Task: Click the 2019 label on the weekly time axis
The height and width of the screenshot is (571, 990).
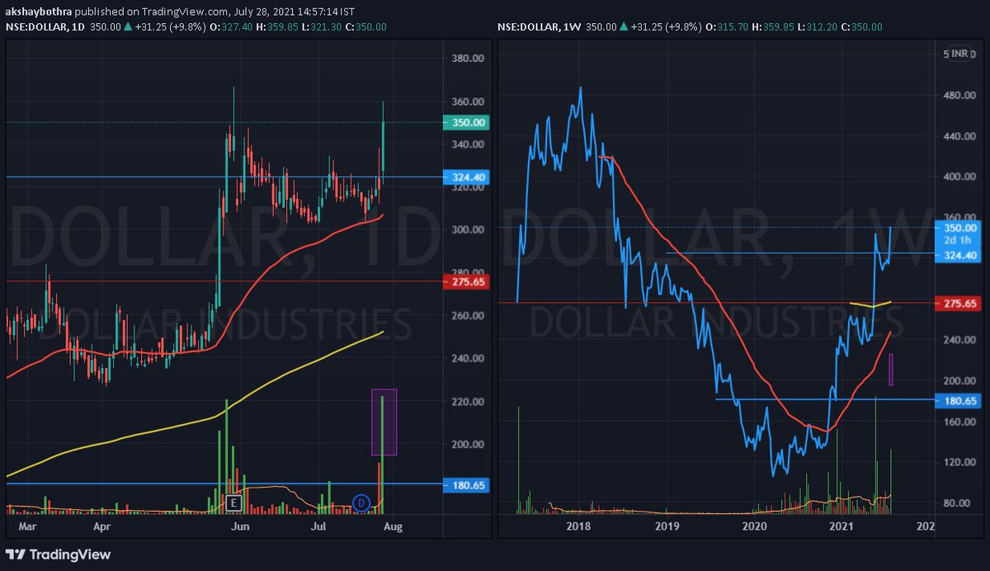Action: click(x=667, y=526)
